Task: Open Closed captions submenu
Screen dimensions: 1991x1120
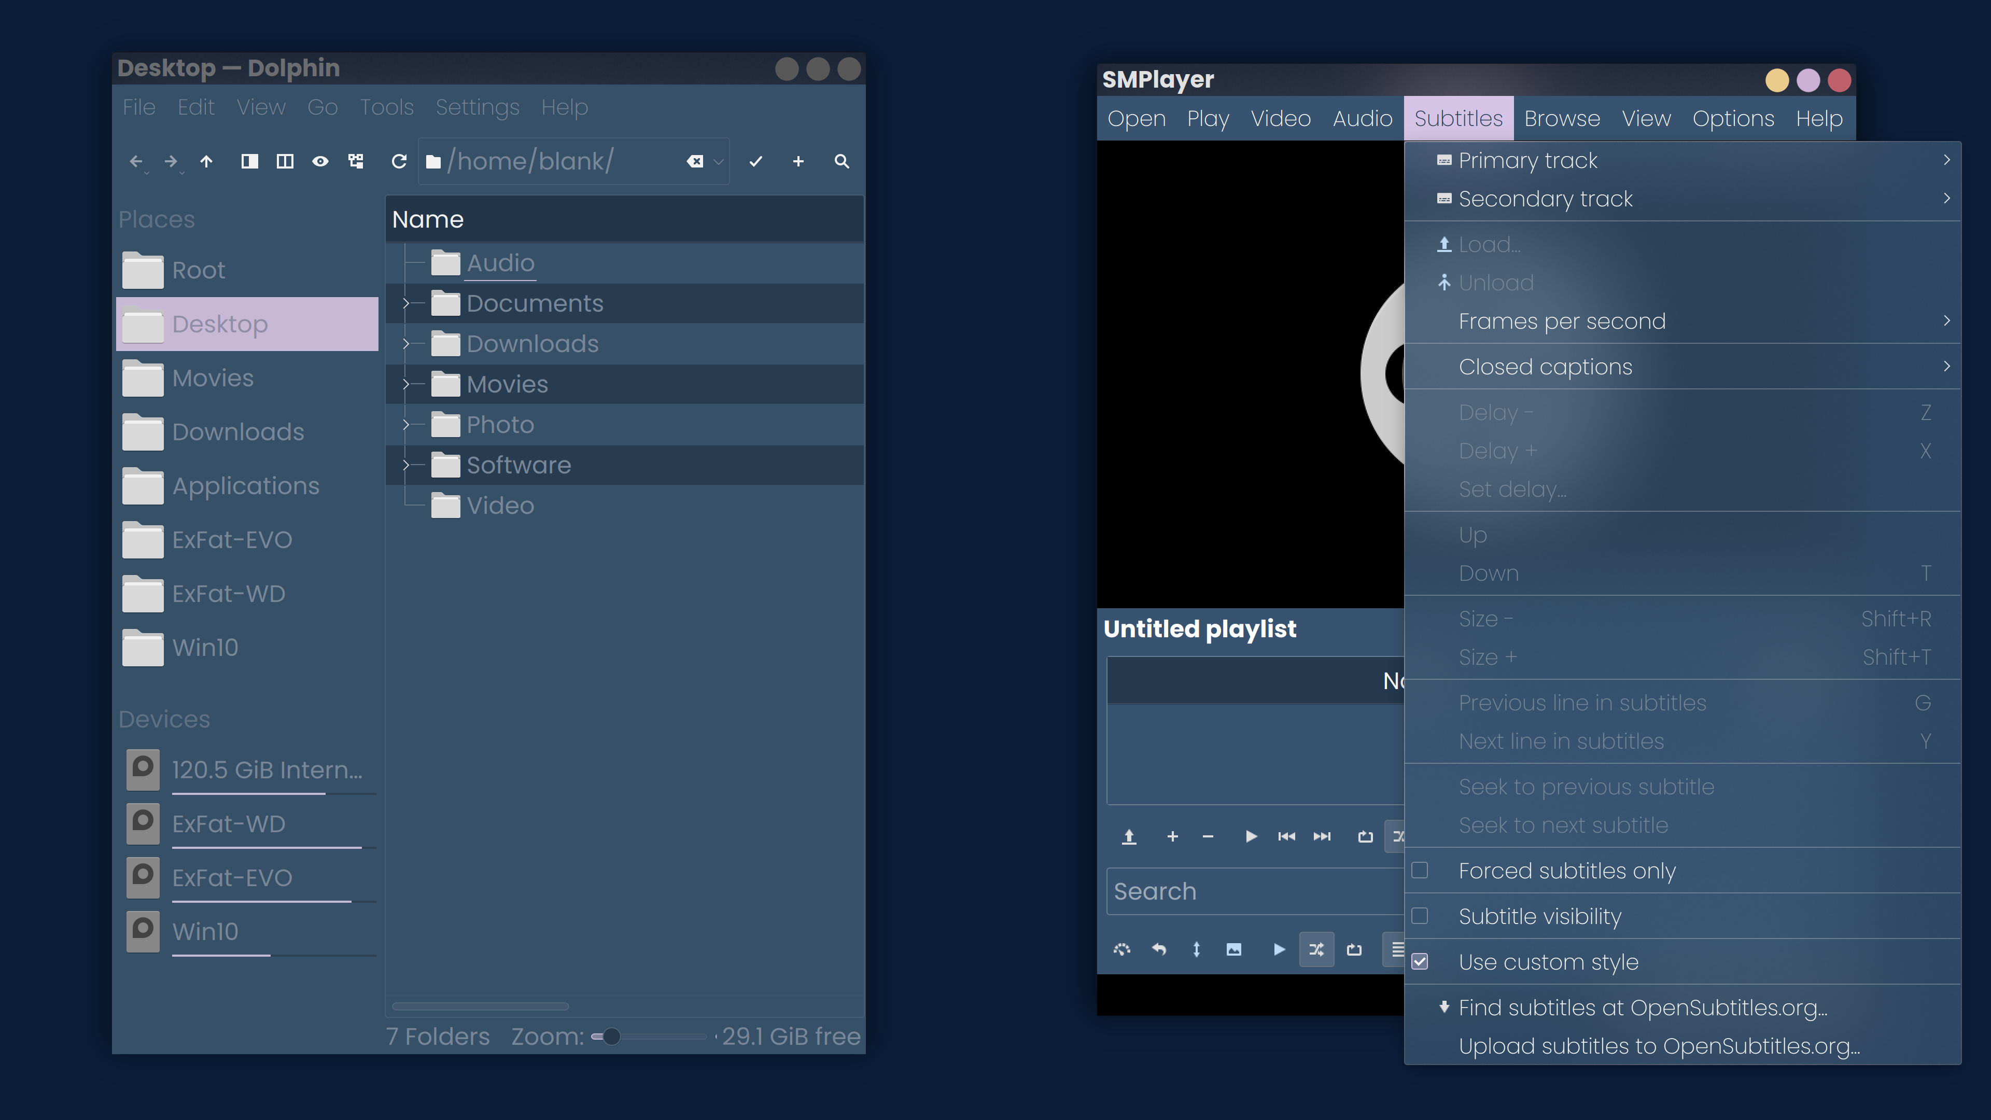Action: (x=1682, y=367)
